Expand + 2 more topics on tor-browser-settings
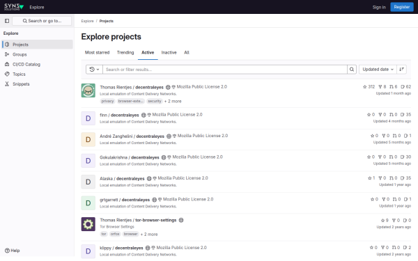Image resolution: width=418 pixels, height=261 pixels. tap(149, 235)
